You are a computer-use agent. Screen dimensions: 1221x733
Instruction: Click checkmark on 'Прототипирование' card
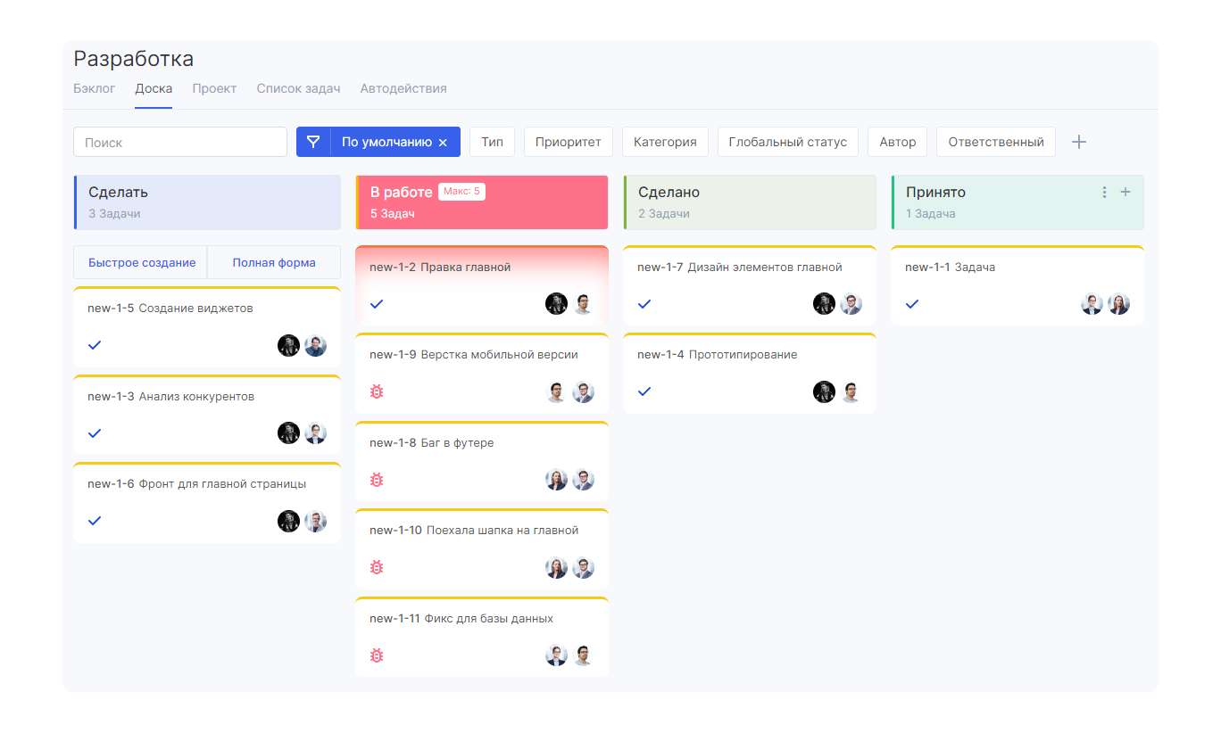644,391
